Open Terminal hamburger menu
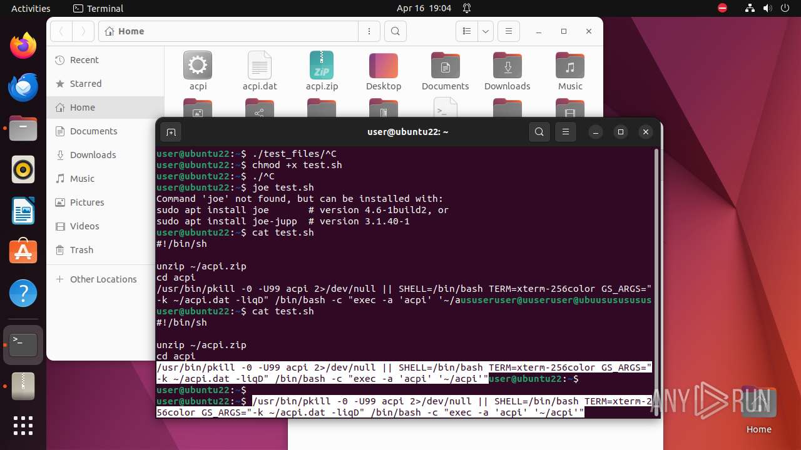Screen dimensions: 801x450 [x=566, y=132]
